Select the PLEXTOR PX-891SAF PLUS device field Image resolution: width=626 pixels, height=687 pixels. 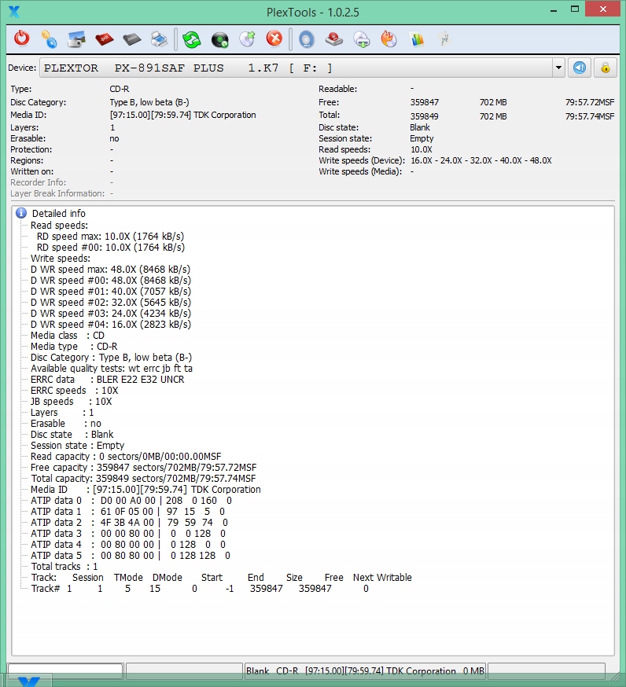[299, 68]
